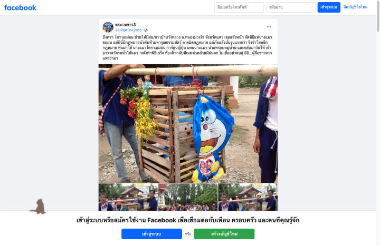380x246 pixels.
Task: Open the ตระเวนข่าว3 page name link
Action: [x=125, y=25]
